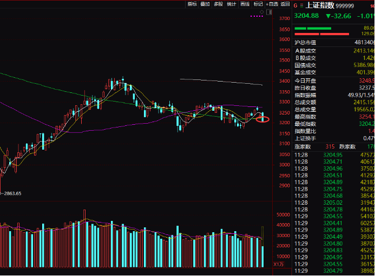
Task: Click the 总成交额 row label
Action: pyautogui.click(x=305, y=102)
